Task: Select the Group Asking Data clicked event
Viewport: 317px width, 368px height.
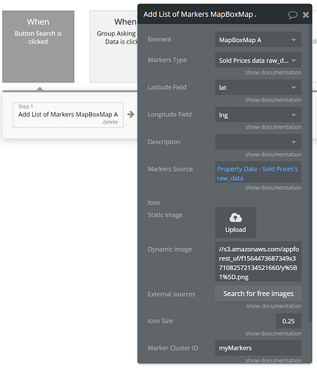Action: (114, 46)
